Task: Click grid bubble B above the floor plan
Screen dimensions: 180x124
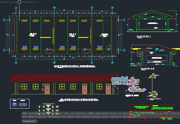Action: pos(54,8)
